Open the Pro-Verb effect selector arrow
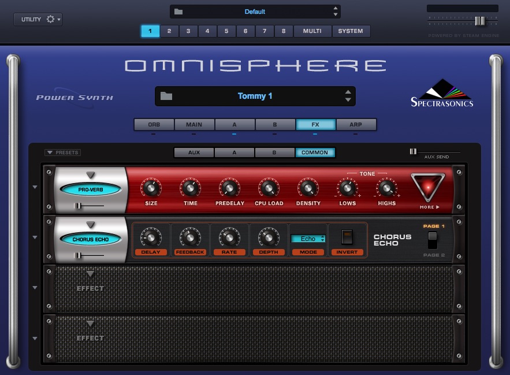The image size is (510, 375). [91, 175]
